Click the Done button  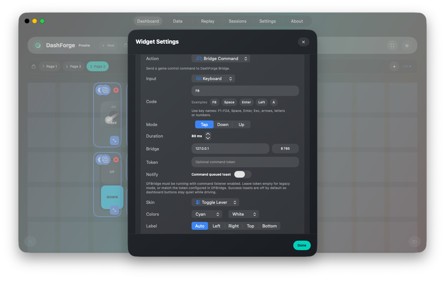(302, 245)
